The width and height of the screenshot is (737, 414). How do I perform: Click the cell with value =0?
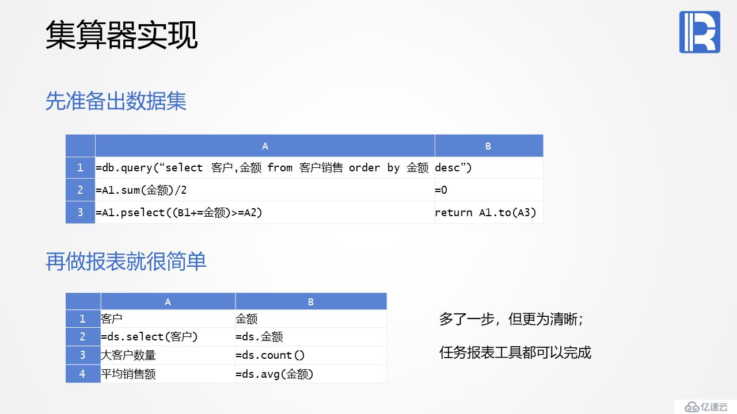(x=488, y=190)
